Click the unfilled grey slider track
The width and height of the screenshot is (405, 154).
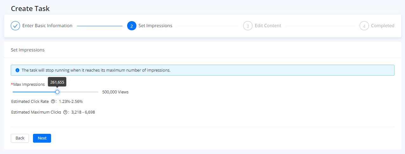click(x=79, y=92)
